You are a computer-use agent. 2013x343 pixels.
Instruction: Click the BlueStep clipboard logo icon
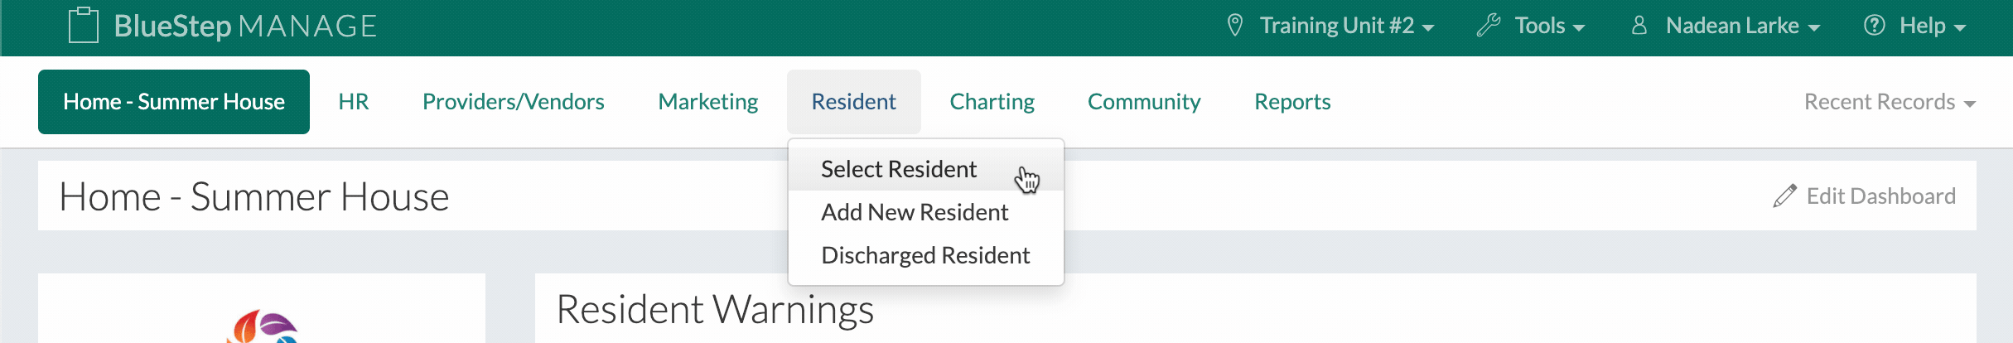click(x=83, y=25)
